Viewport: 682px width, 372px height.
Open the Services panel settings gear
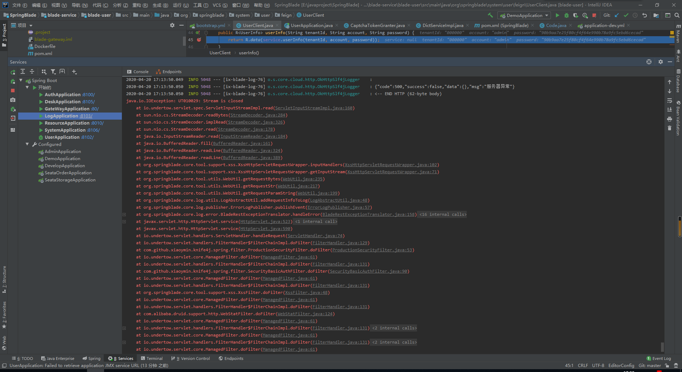click(660, 62)
